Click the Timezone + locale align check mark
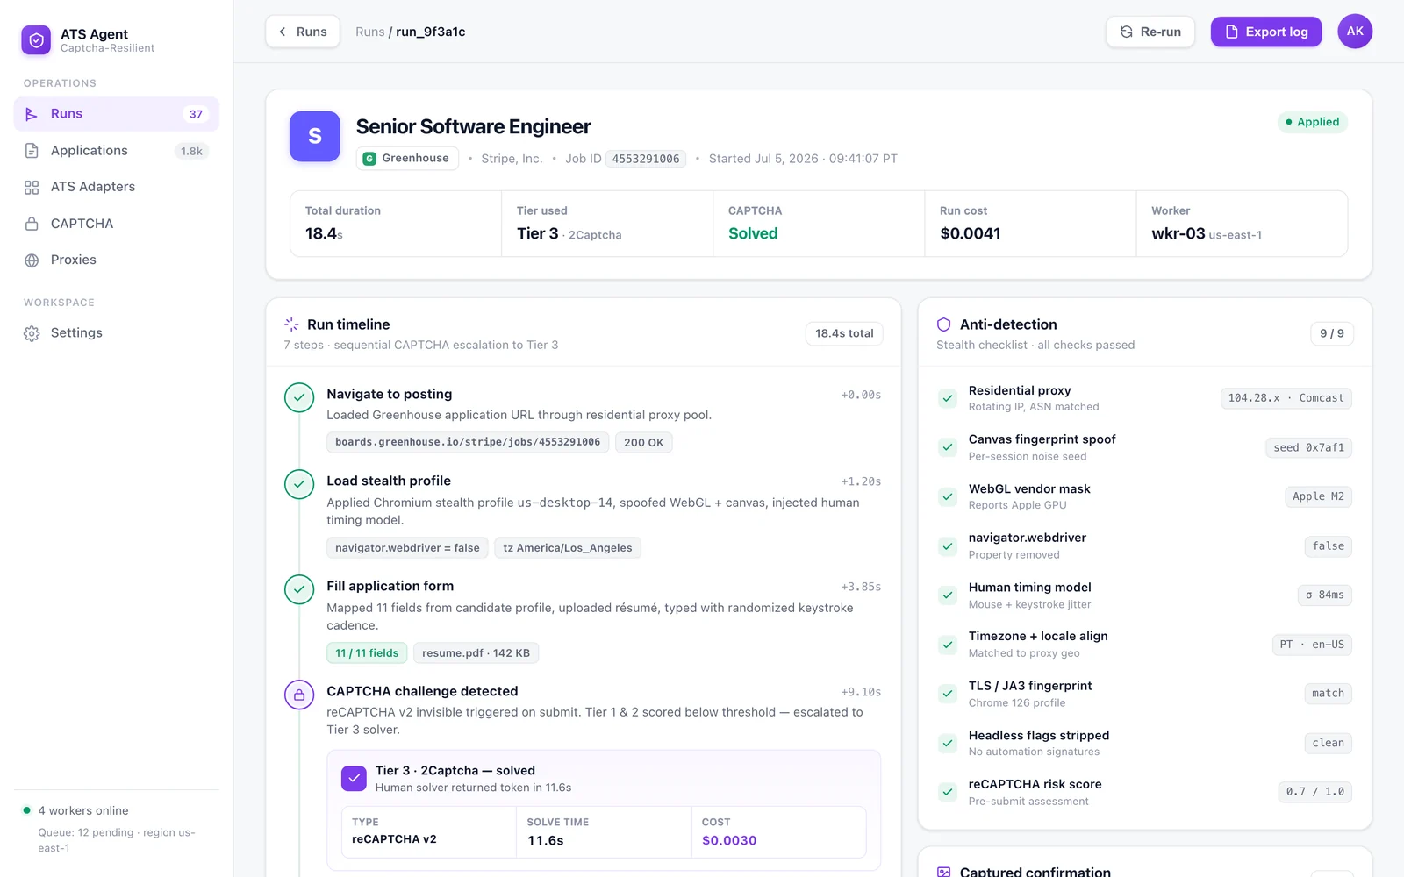 coord(948,645)
